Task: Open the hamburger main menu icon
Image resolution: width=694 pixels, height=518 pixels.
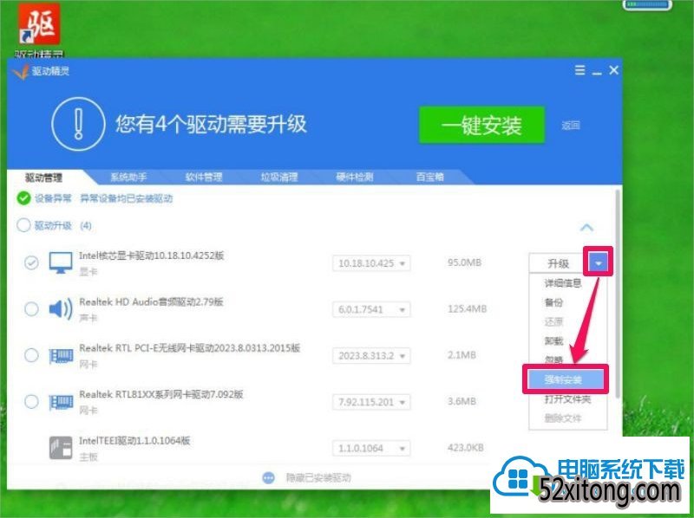Action: click(x=579, y=70)
